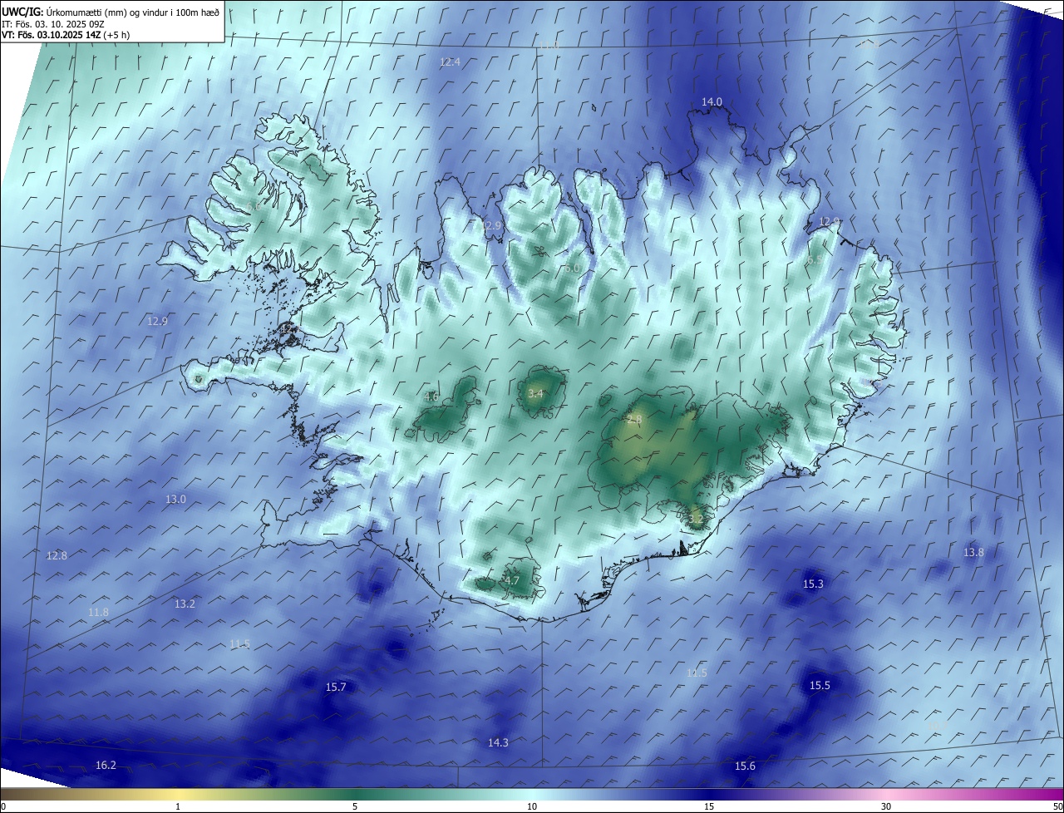Click the 14.3 value label
The image size is (1064, 813).
(x=498, y=743)
